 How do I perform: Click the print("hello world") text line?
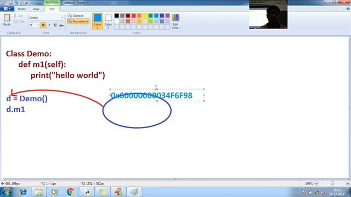tap(68, 76)
